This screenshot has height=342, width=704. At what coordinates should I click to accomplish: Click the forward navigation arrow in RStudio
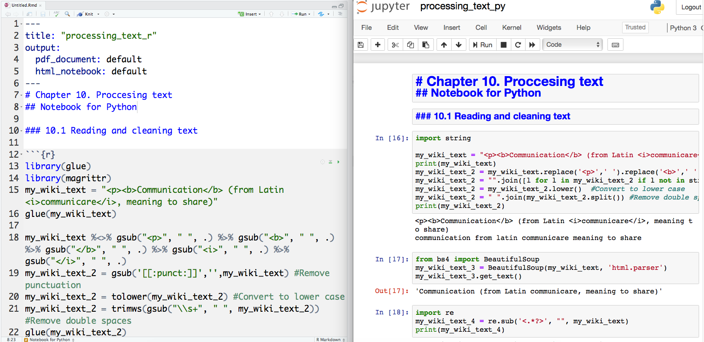coord(16,14)
